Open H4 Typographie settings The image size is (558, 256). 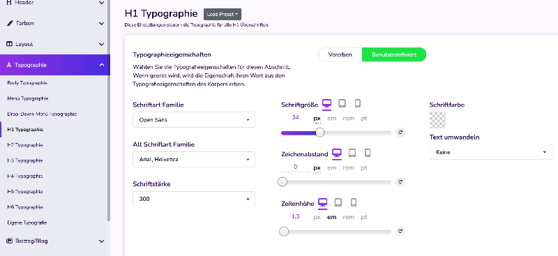point(25,176)
